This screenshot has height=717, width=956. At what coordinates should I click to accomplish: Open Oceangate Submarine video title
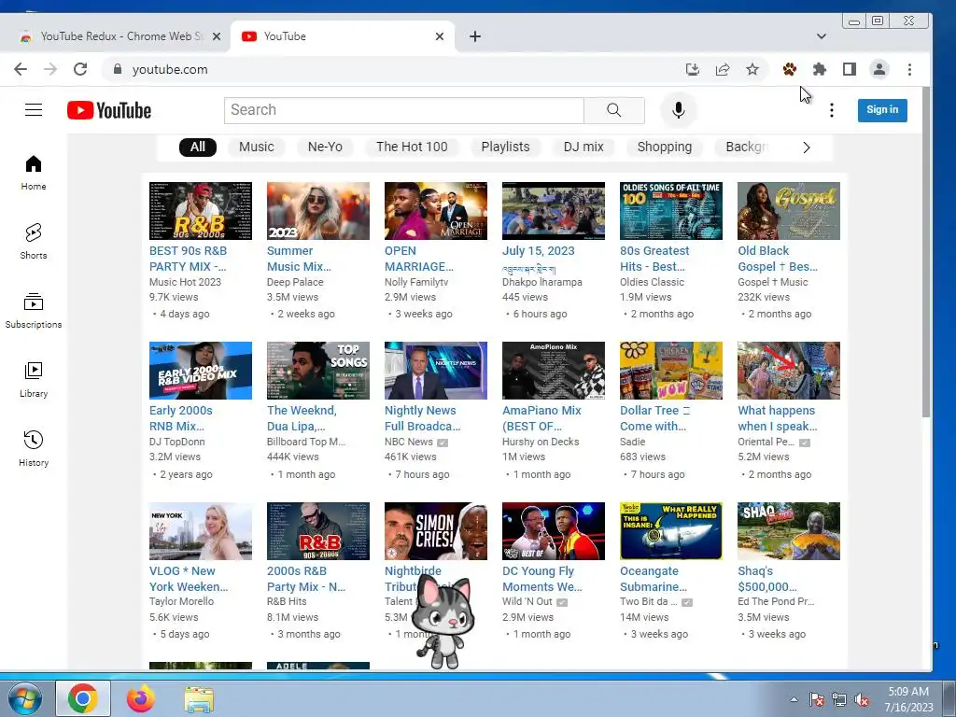(x=654, y=579)
